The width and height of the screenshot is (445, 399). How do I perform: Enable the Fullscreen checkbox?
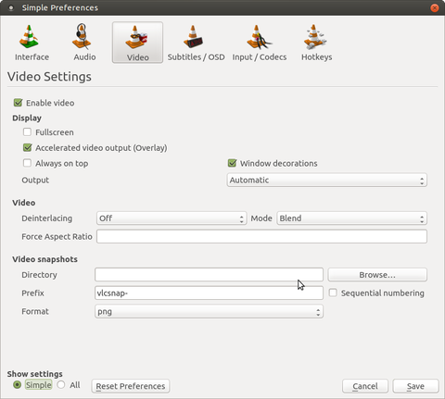27,132
